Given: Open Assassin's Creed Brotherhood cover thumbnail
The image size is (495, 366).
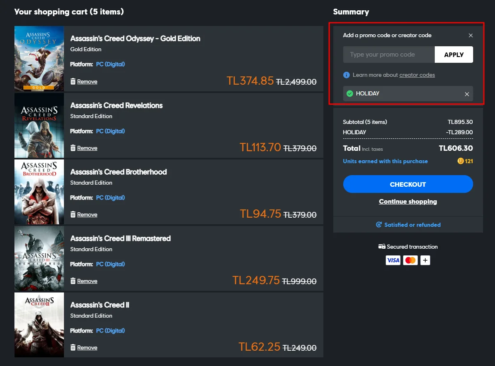Looking at the screenshot, I should click(39, 192).
